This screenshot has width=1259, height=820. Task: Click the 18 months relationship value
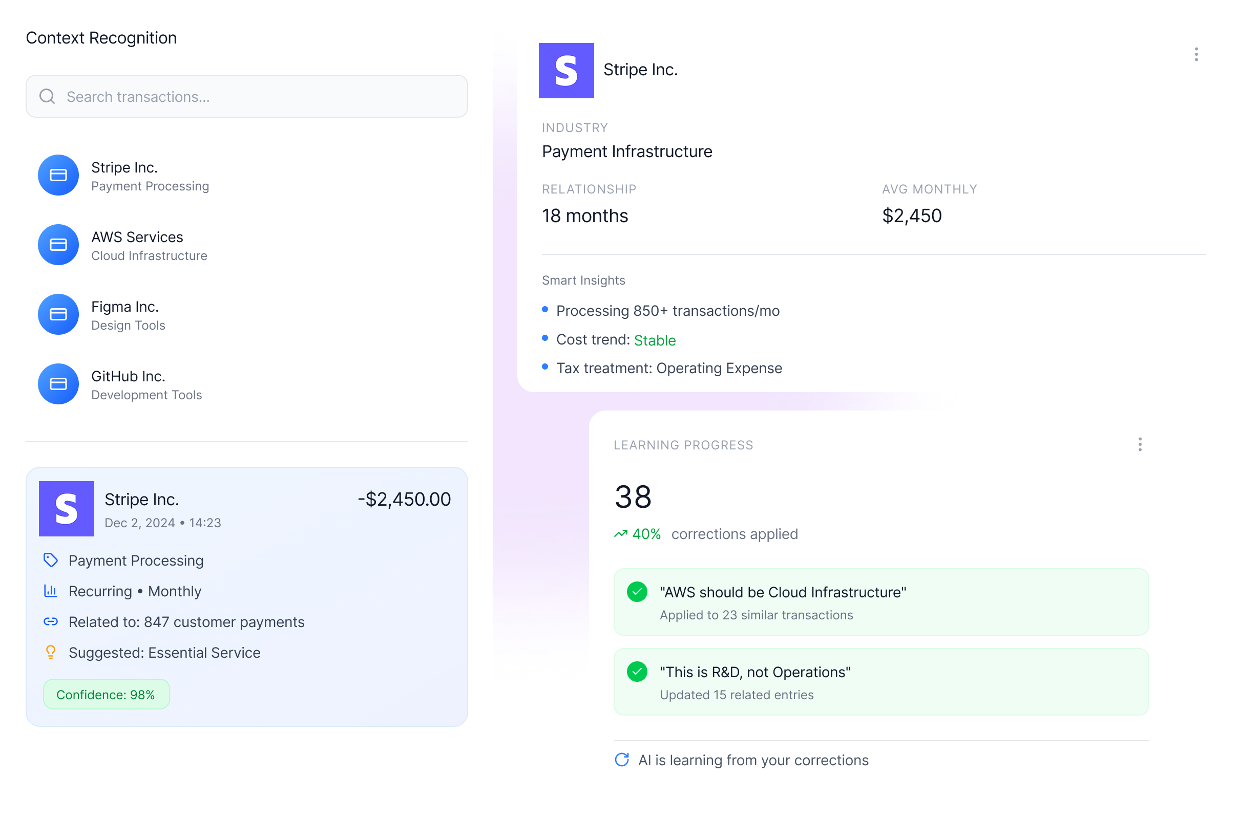click(585, 215)
